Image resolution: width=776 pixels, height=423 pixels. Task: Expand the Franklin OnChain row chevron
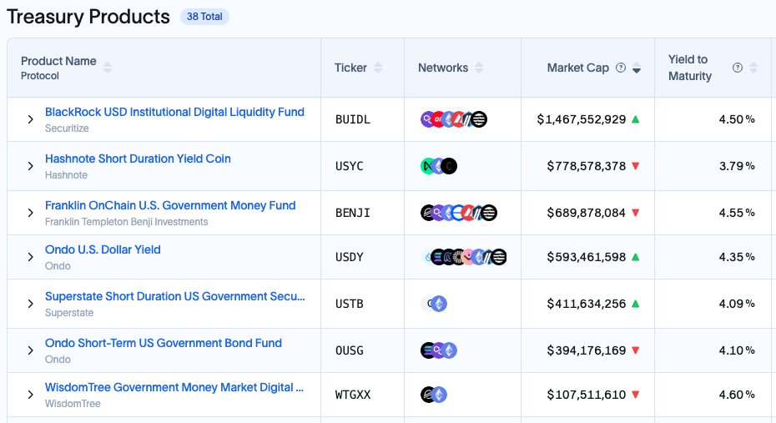point(31,213)
